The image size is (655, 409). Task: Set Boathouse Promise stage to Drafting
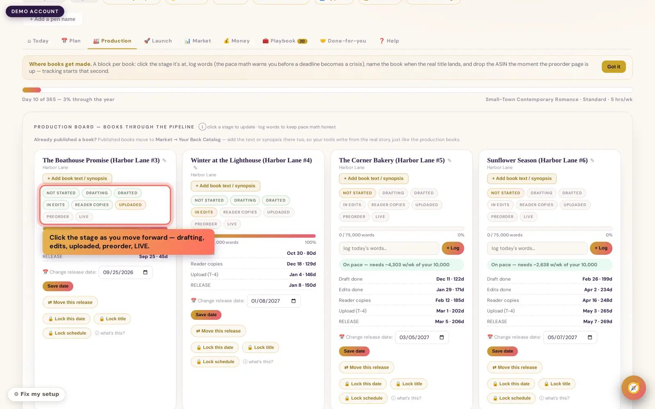tap(97, 193)
